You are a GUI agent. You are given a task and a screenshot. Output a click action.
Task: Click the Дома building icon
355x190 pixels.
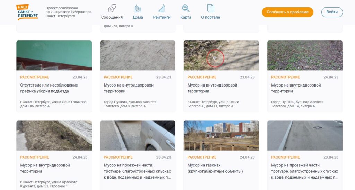click(138, 9)
